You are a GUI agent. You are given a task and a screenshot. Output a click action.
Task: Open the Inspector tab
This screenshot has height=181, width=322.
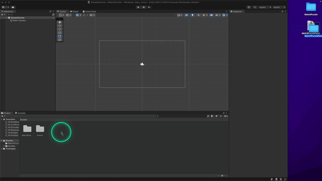click(236, 12)
